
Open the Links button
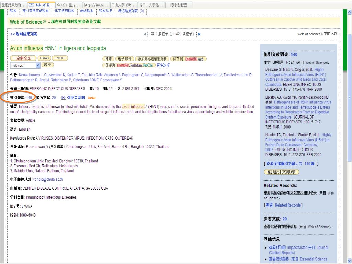point(44,58)
